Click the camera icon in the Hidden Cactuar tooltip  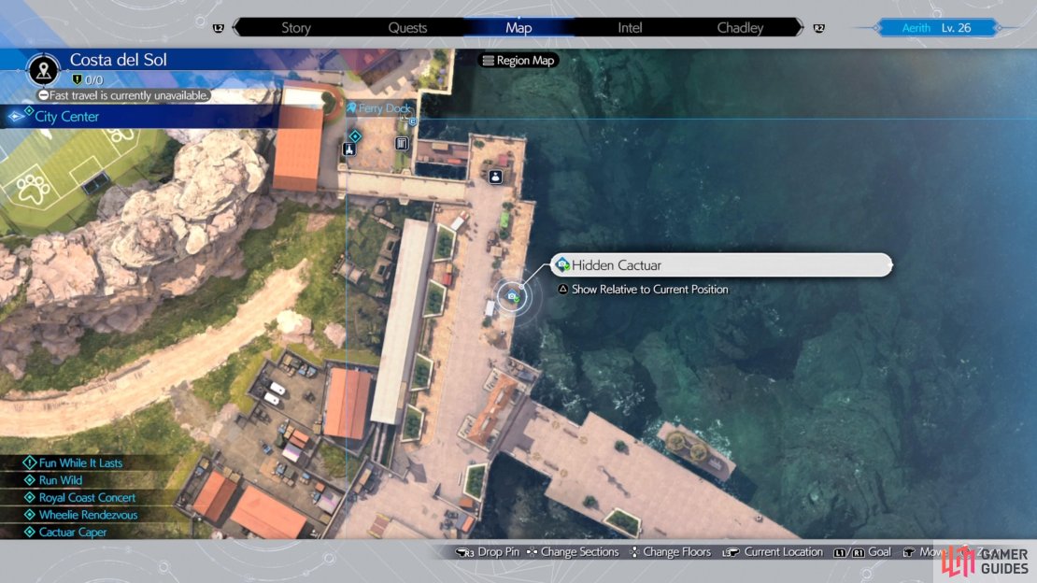click(x=562, y=264)
